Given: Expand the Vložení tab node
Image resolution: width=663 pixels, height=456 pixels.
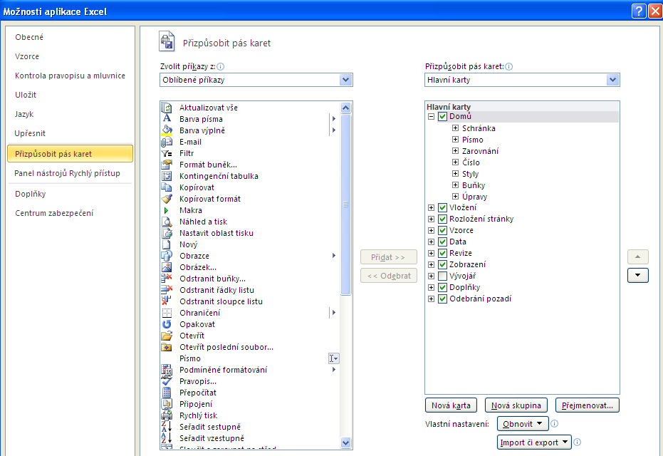Looking at the screenshot, I should coord(431,208).
